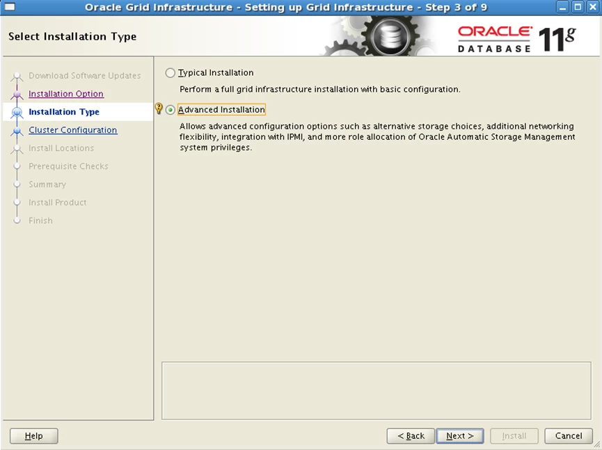
Task: Select the Typical Installation radio button
Action: coord(170,73)
